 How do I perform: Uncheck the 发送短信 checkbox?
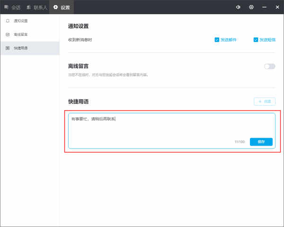click(x=256, y=40)
